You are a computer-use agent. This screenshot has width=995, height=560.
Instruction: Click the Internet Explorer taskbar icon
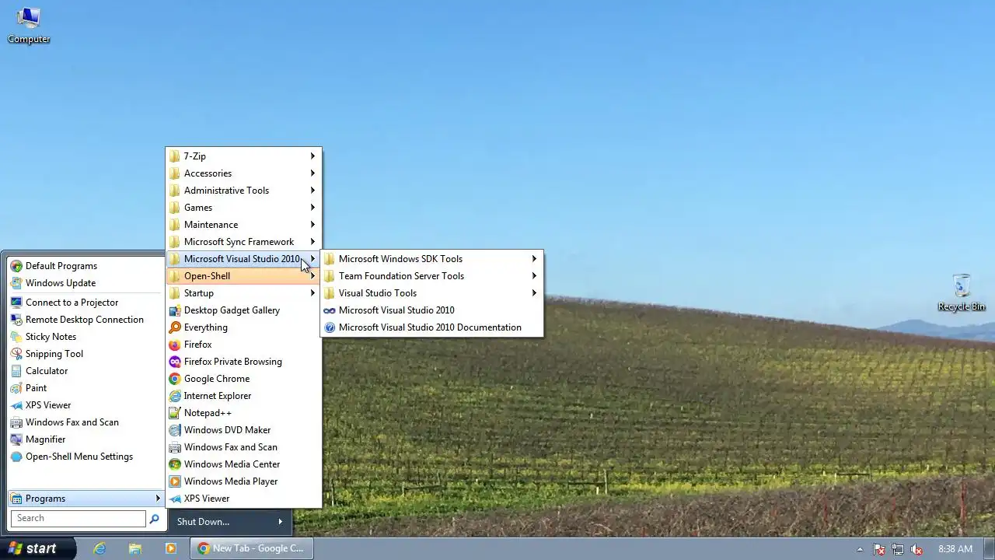click(x=99, y=548)
